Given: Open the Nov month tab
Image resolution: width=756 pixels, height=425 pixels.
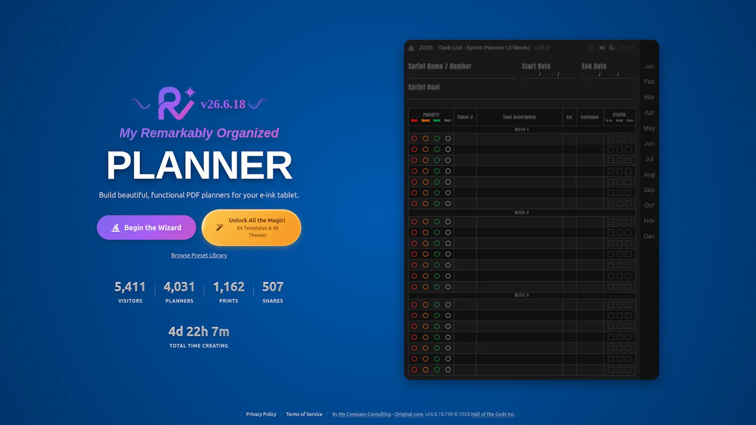Looking at the screenshot, I should [x=649, y=221].
